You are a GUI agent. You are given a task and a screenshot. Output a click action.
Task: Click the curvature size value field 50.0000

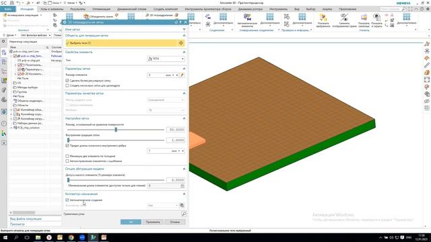(175, 130)
